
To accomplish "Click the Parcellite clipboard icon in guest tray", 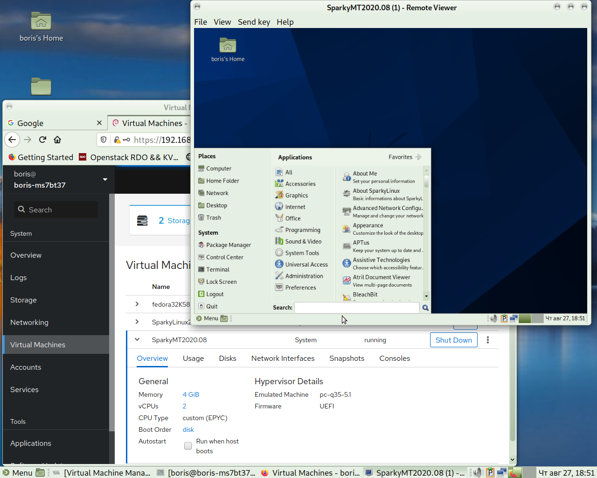I will tap(504, 318).
